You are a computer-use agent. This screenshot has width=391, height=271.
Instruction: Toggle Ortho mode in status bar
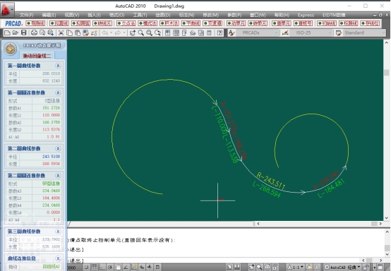(x=102, y=267)
